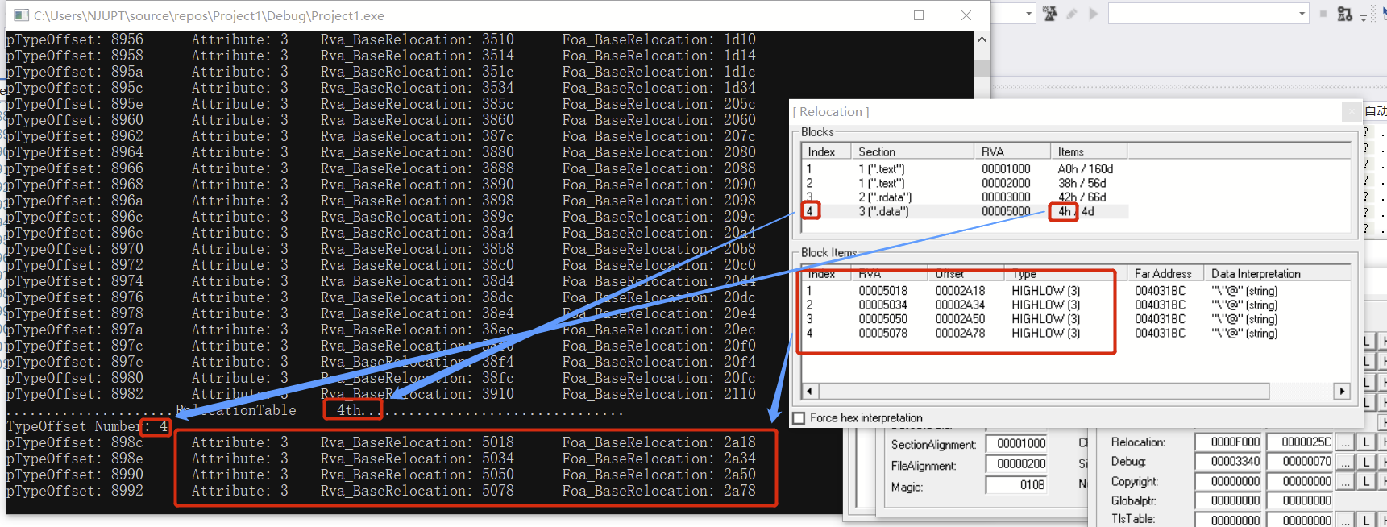
Task: Click offset value 00002A78 in Block Items
Action: click(x=960, y=334)
